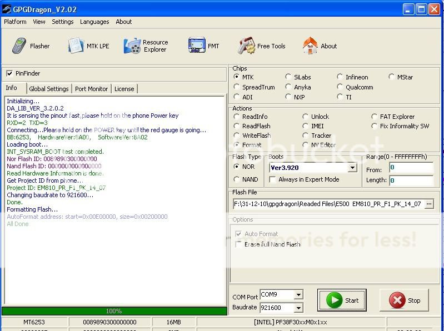Expand the Boots version dropdown

[352, 168]
